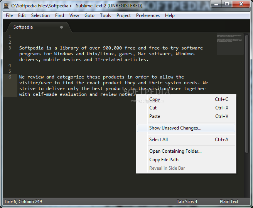This screenshot has height=208, width=253.
Task: Open the Project menu
Action: pos(123,15)
